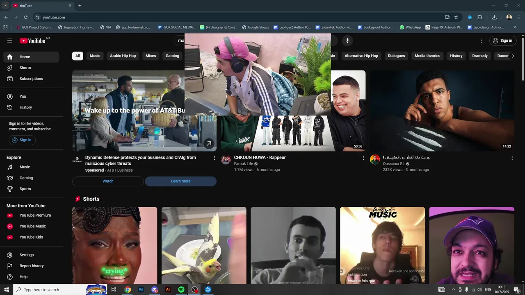Select the History filter chip

point(456,56)
